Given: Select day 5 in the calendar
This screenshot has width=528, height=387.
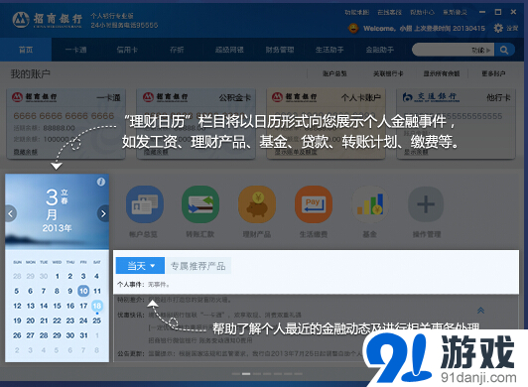Looking at the screenshot, I should (17, 291).
